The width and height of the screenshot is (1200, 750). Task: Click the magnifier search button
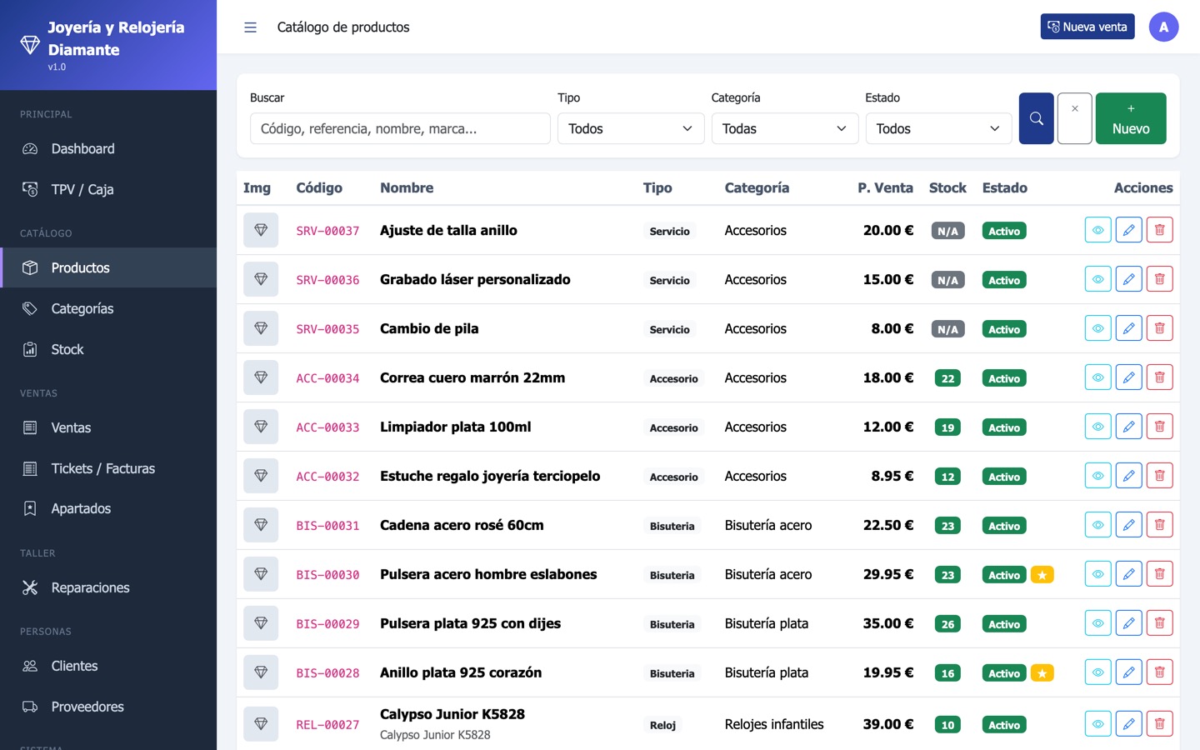tap(1036, 118)
